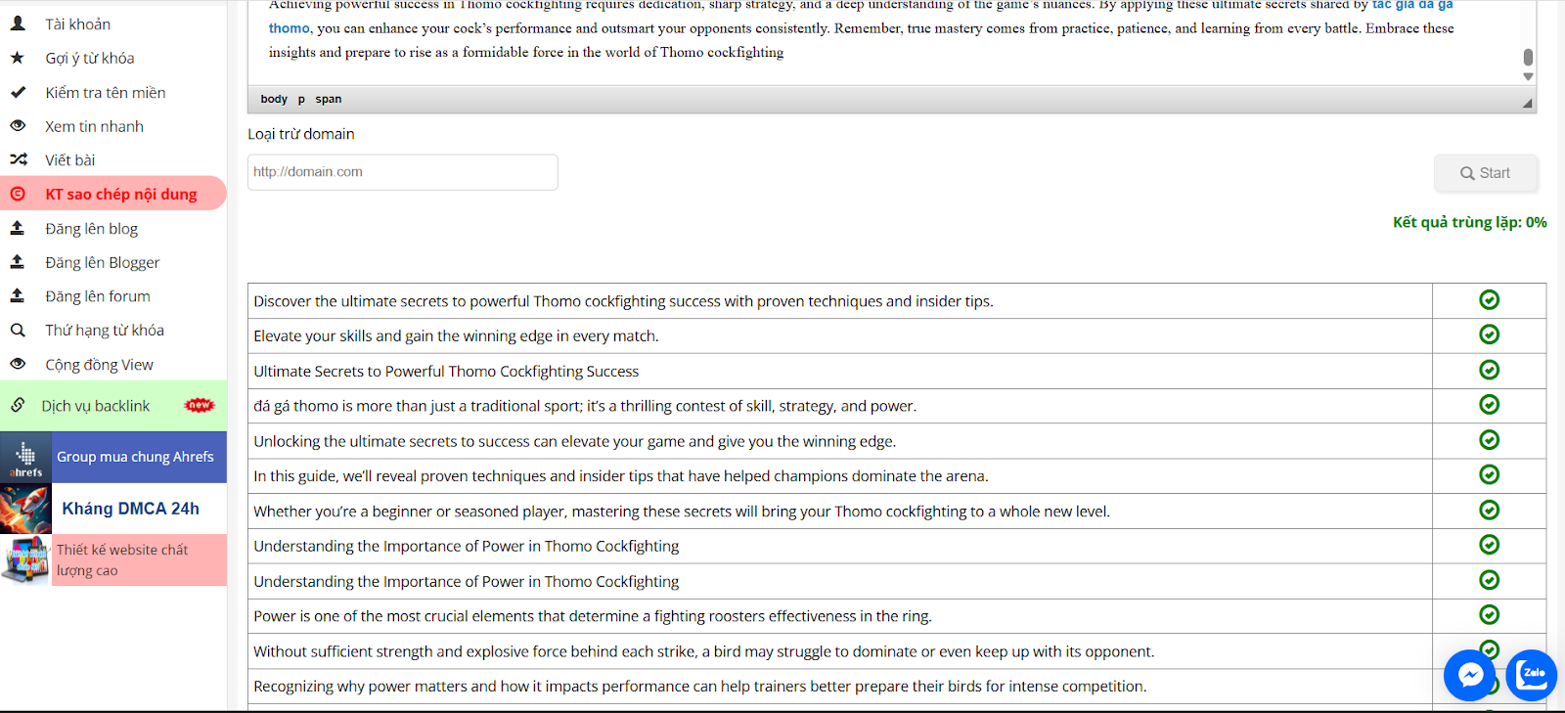
Task: Select the p element path item
Action: pos(301,99)
